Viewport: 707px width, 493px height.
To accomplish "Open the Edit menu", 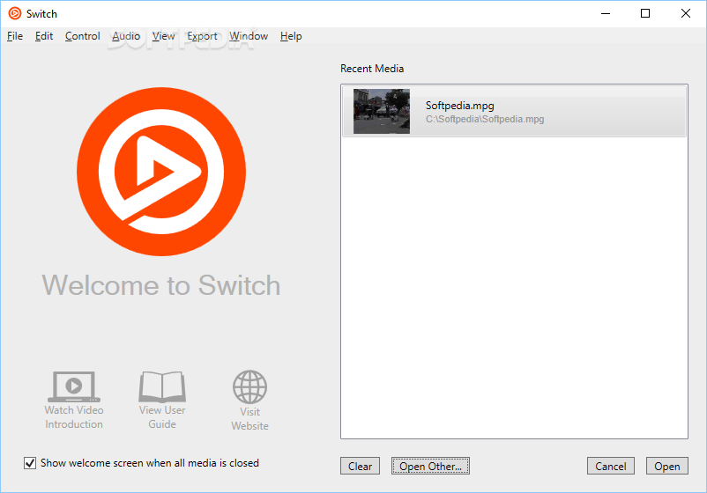I will (44, 36).
